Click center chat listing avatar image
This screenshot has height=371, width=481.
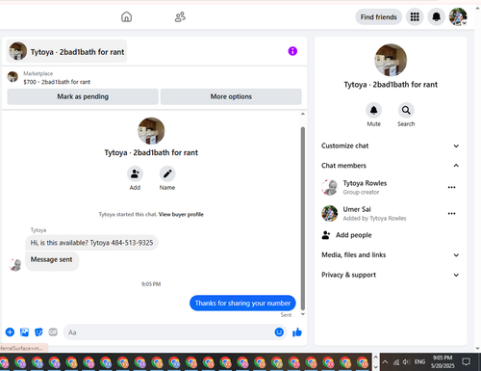tap(151, 131)
